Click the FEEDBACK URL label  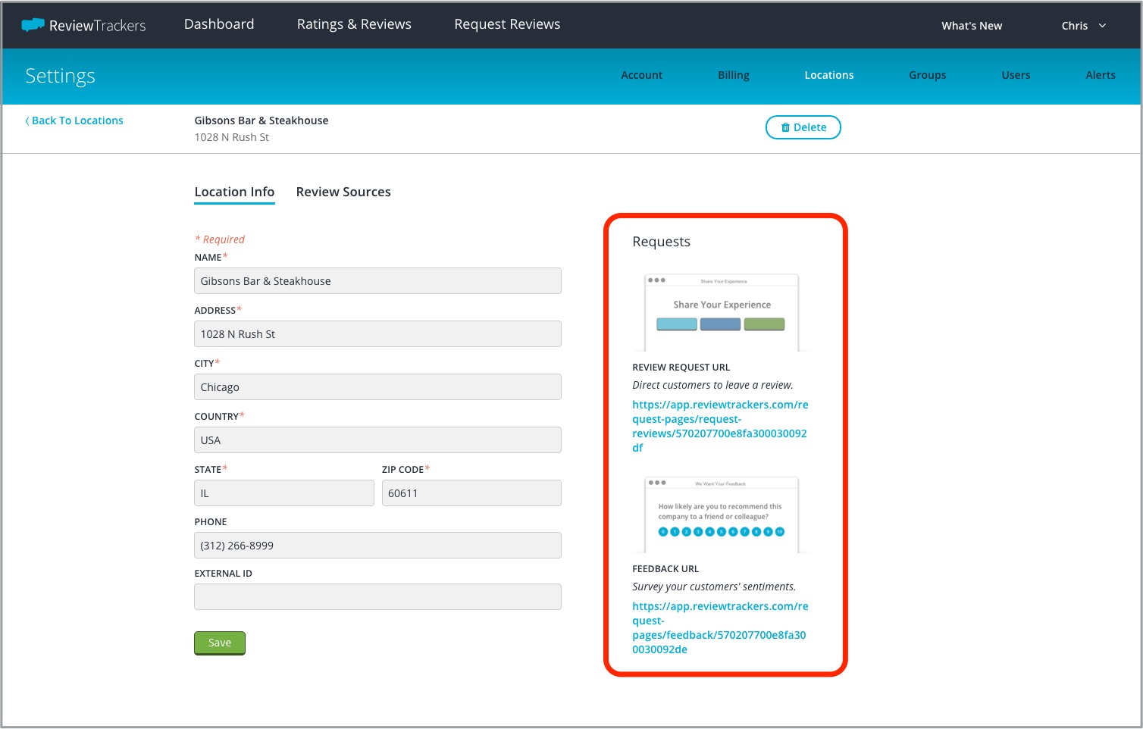[x=665, y=569]
